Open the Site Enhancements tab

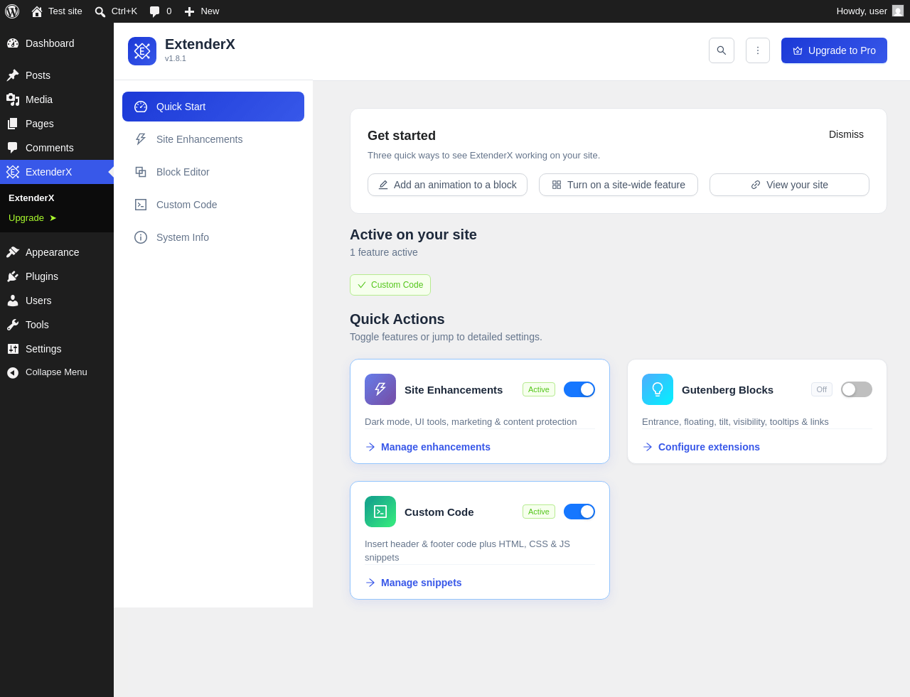tap(213, 139)
